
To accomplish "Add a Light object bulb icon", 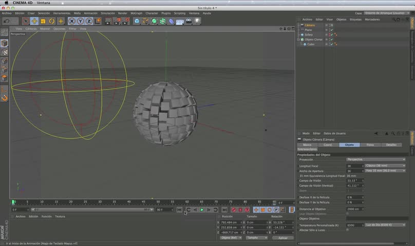I will tap(197, 21).
